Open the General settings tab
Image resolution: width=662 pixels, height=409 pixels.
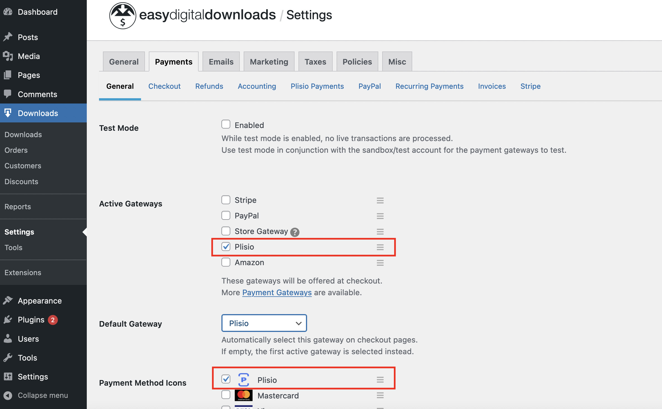tap(124, 61)
